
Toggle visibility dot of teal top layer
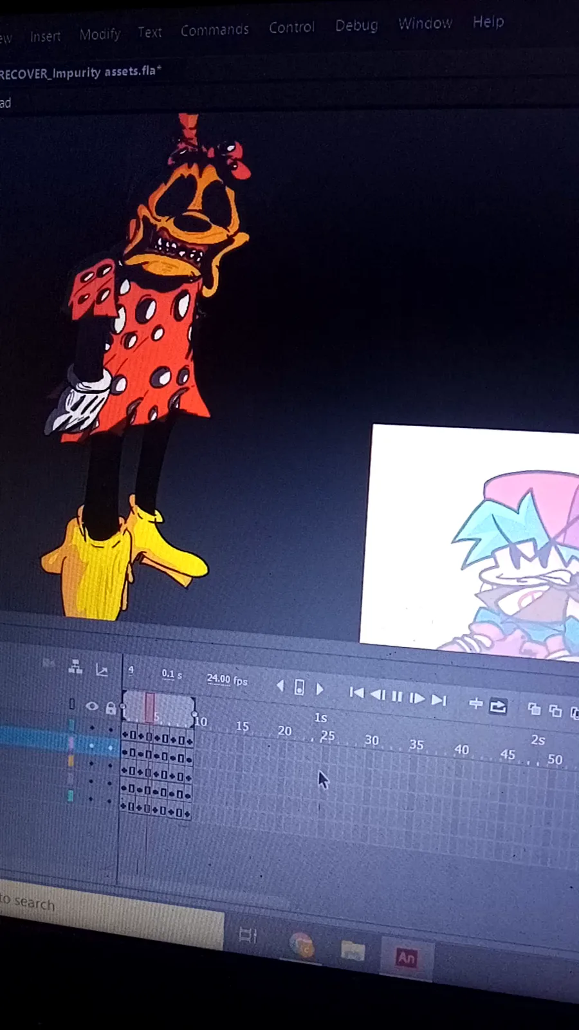coord(92,727)
